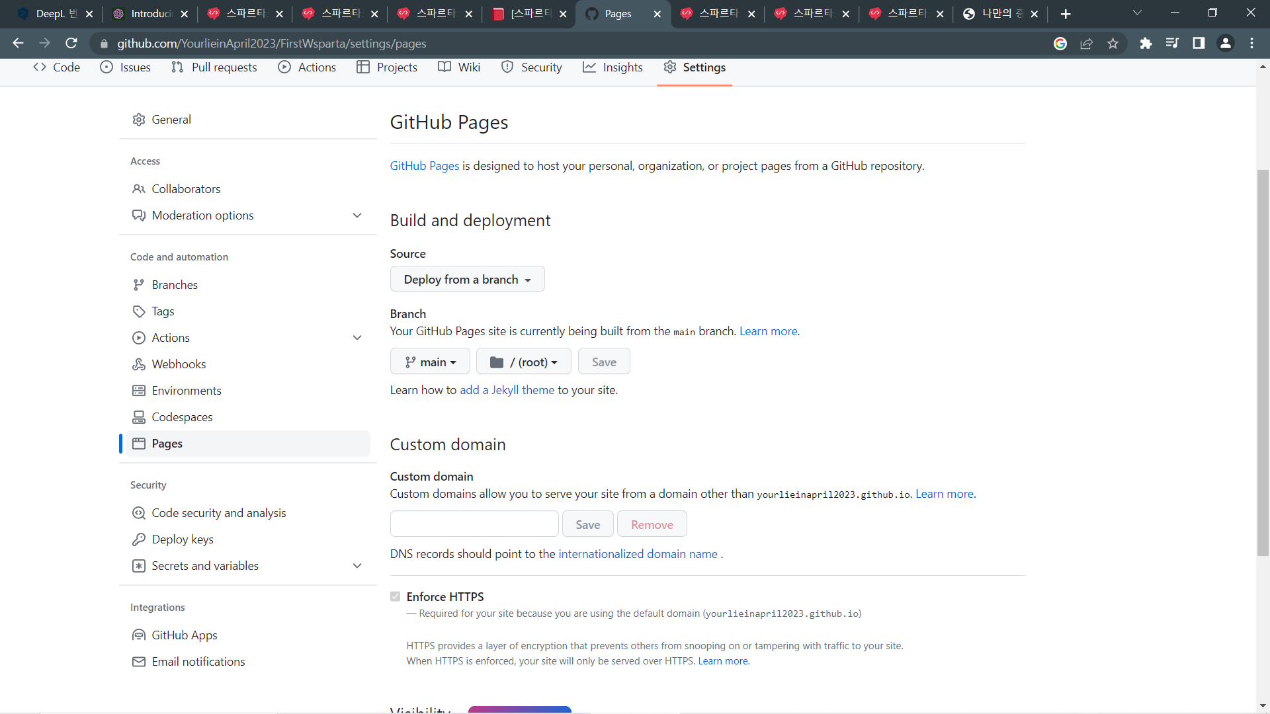
Task: Open a new browser tab with plus
Action: click(x=1066, y=14)
